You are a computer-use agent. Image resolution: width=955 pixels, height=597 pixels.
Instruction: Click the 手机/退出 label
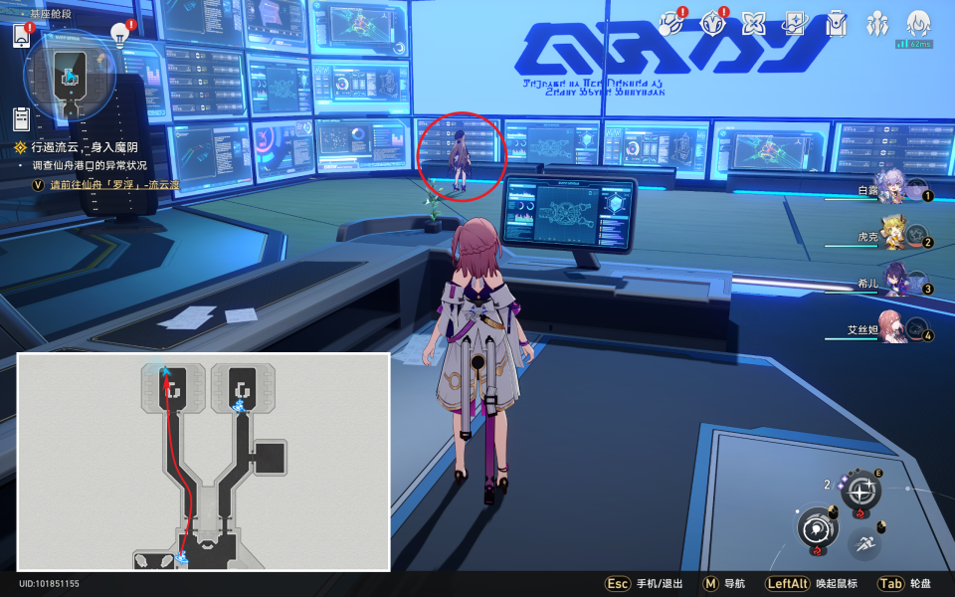(660, 583)
